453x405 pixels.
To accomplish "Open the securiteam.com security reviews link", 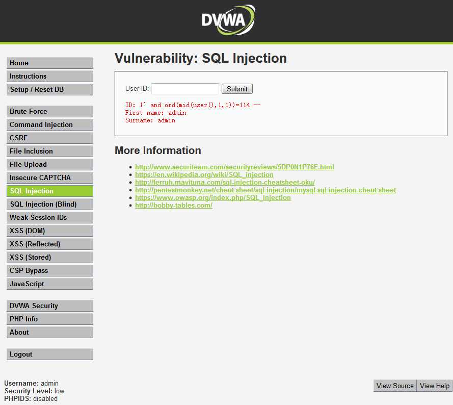I will tap(234, 167).
